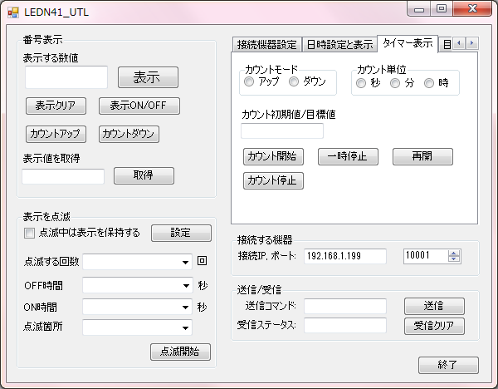
Task: Start the timer with カウント開始
Action: click(x=273, y=156)
